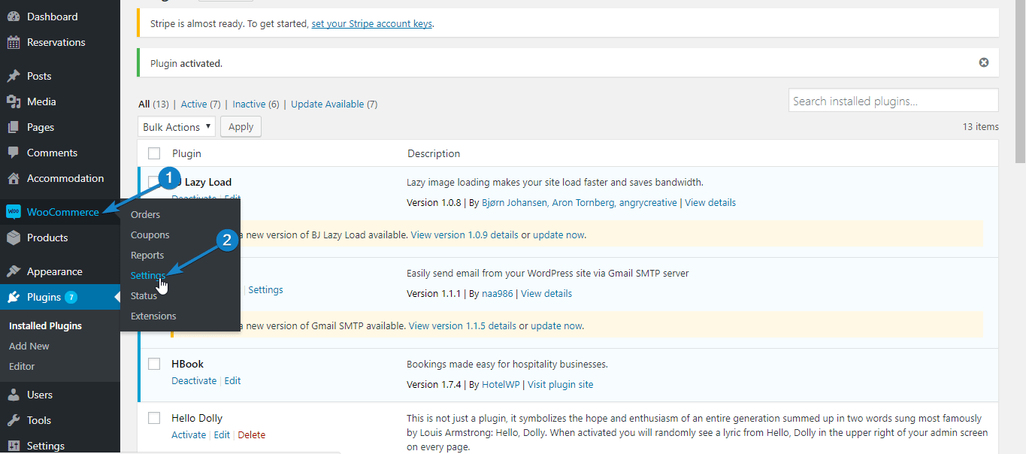Image resolution: width=1026 pixels, height=454 pixels.
Task: Filter plugins by Inactive (6)
Action: (256, 104)
